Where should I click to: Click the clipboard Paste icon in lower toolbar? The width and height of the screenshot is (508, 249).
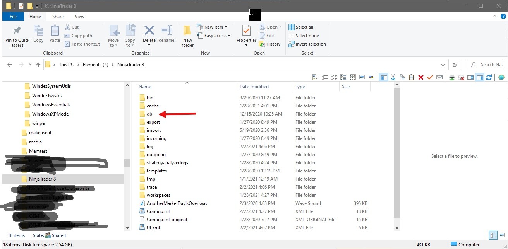[412, 77]
